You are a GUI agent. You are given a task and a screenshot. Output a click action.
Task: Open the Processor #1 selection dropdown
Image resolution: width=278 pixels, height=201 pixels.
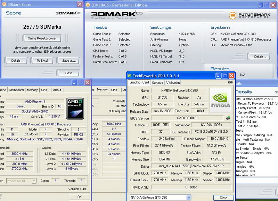pyautogui.click(x=34, y=181)
